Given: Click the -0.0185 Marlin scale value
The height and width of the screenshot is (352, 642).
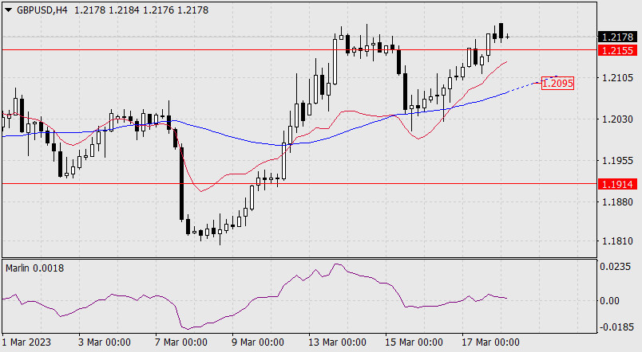Looking at the screenshot, I should pos(616,327).
